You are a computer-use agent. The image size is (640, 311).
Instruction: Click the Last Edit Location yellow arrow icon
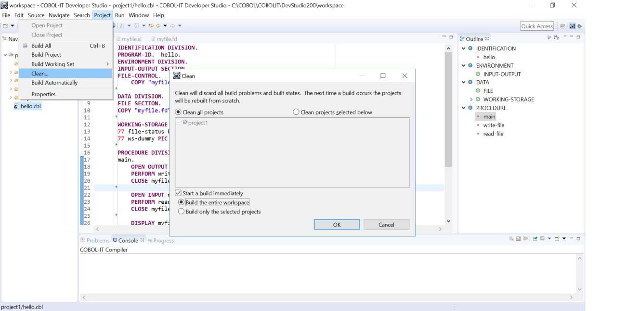coord(151,25)
